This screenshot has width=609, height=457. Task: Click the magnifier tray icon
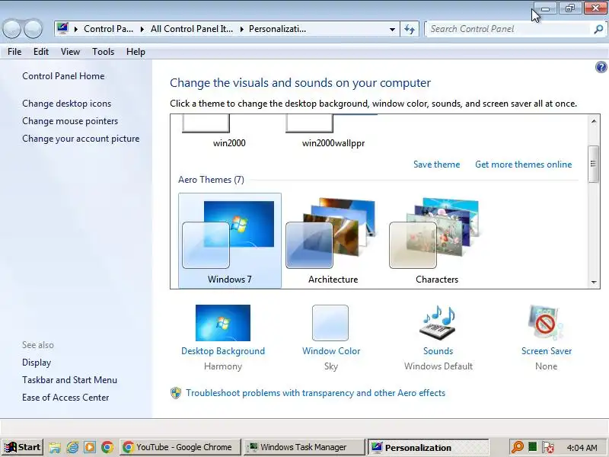pyautogui.click(x=518, y=447)
